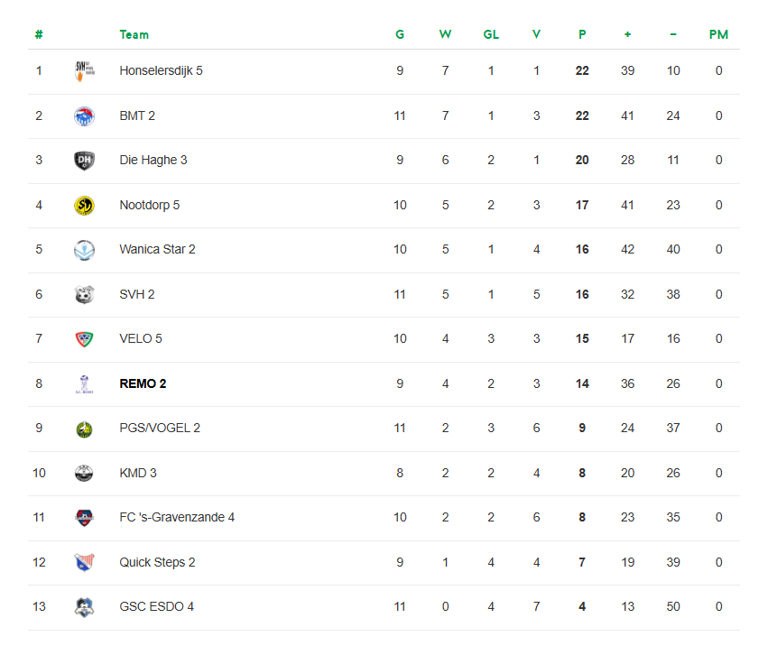Image resolution: width=768 pixels, height=655 pixels.
Task: Click the Wanica Star 2 club logo
Action: click(x=83, y=250)
